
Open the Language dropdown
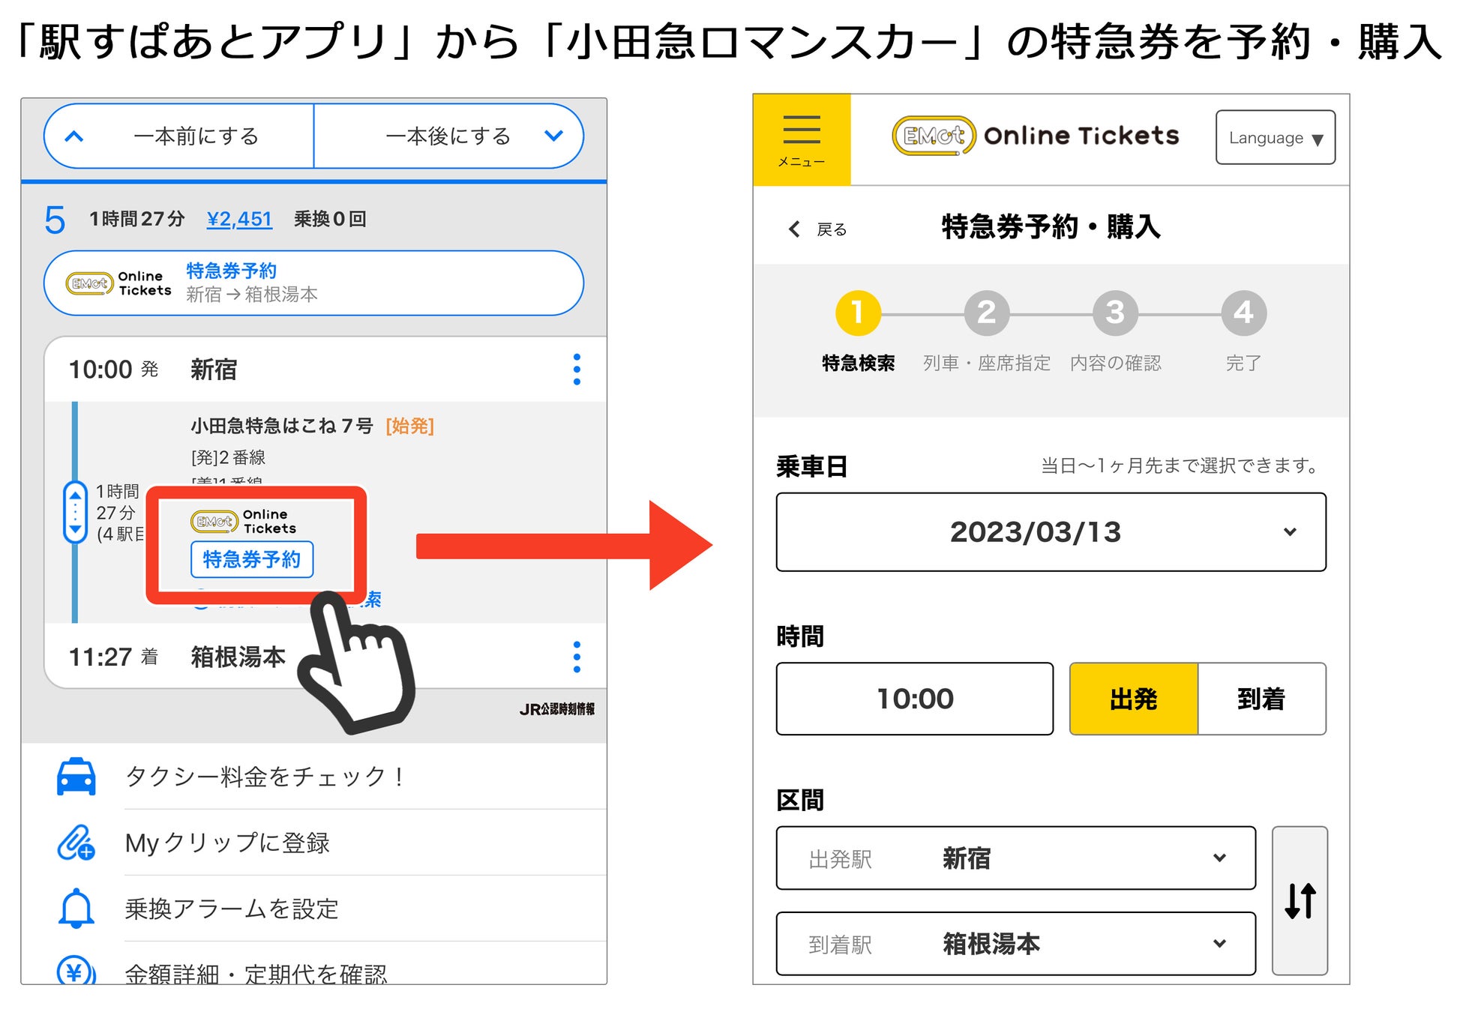coord(1275,138)
